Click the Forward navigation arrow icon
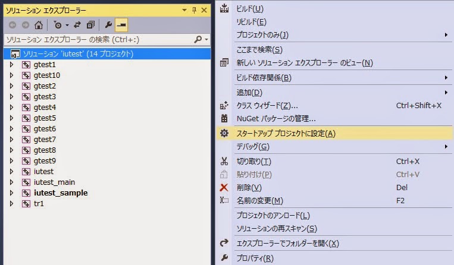 click(26, 25)
